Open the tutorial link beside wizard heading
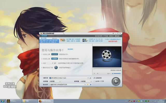166x103 pixels. [70, 49]
